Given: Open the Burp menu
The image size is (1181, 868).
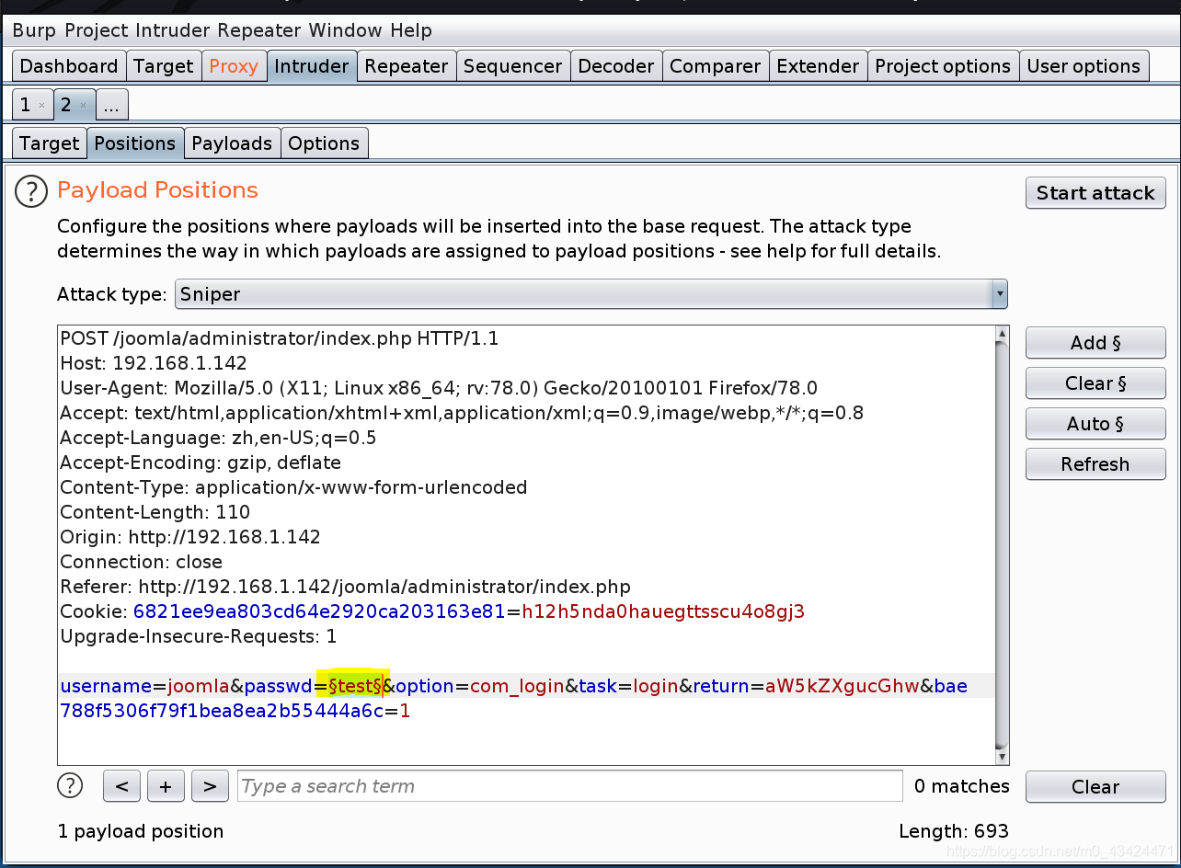Looking at the screenshot, I should [x=35, y=30].
